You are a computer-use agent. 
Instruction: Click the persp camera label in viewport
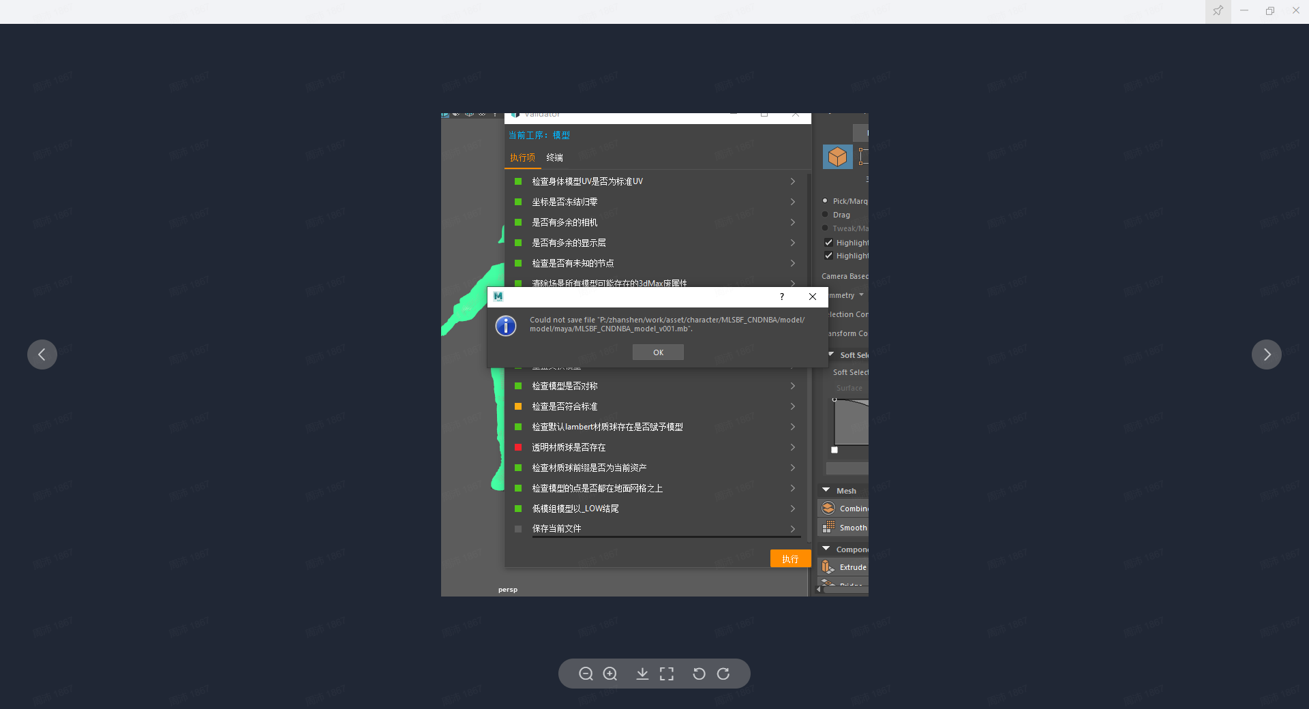[508, 590]
